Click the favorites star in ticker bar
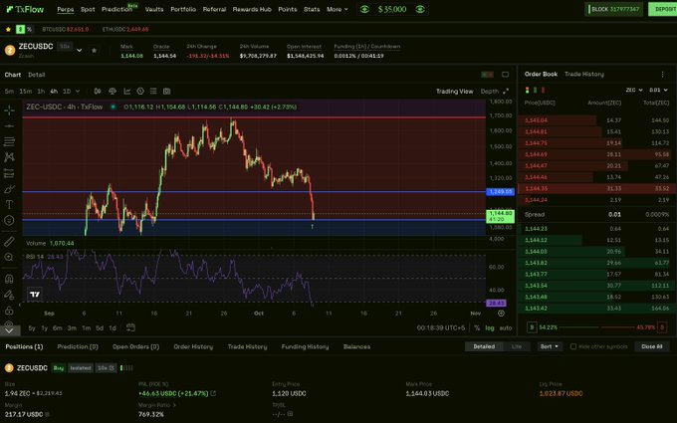This screenshot has height=423, width=677. tap(8, 29)
